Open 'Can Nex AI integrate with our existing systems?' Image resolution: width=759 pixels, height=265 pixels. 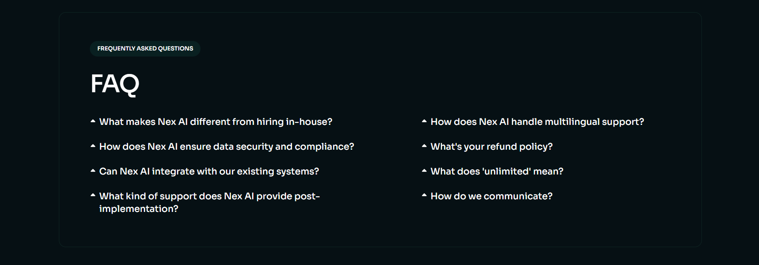click(209, 171)
